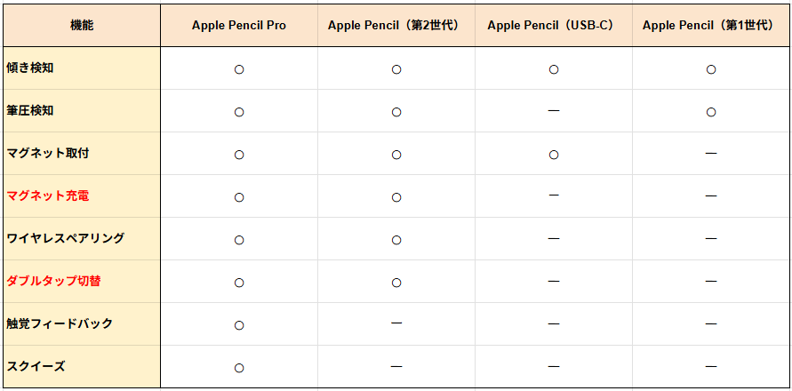This screenshot has width=792, height=391.
Task: Click the スクイーズ row label
Action: [36, 367]
